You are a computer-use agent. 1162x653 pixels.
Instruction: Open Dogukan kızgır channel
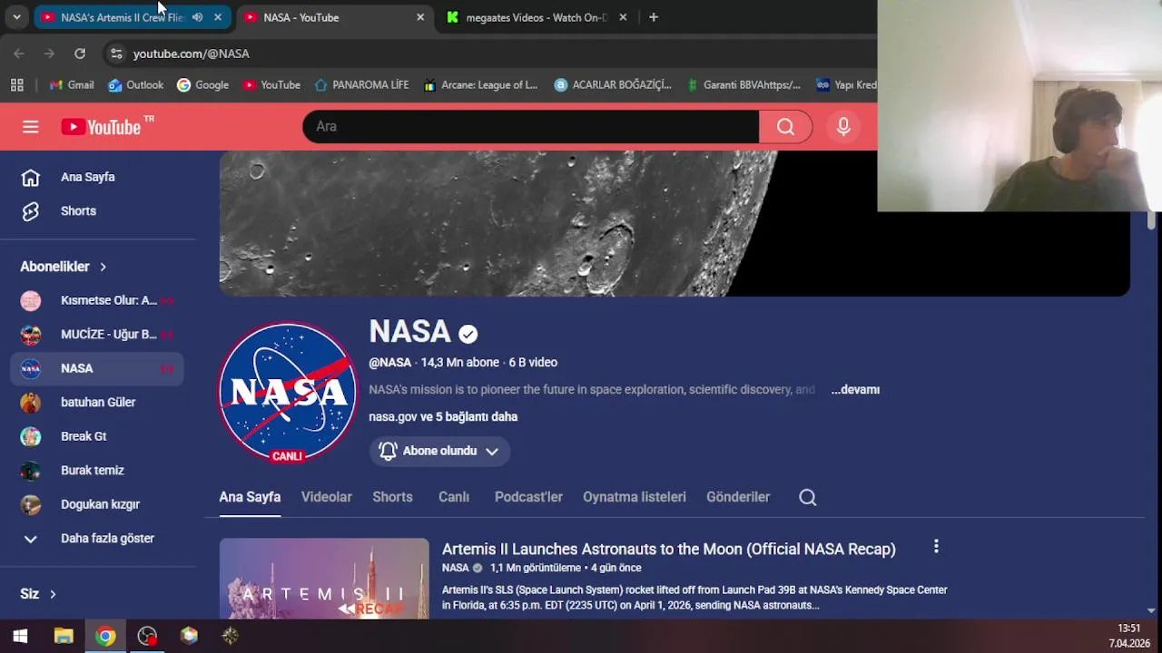[98, 504]
